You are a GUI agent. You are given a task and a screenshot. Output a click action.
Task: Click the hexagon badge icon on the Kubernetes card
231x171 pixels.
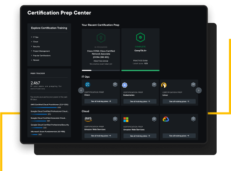(x=154, y=85)
